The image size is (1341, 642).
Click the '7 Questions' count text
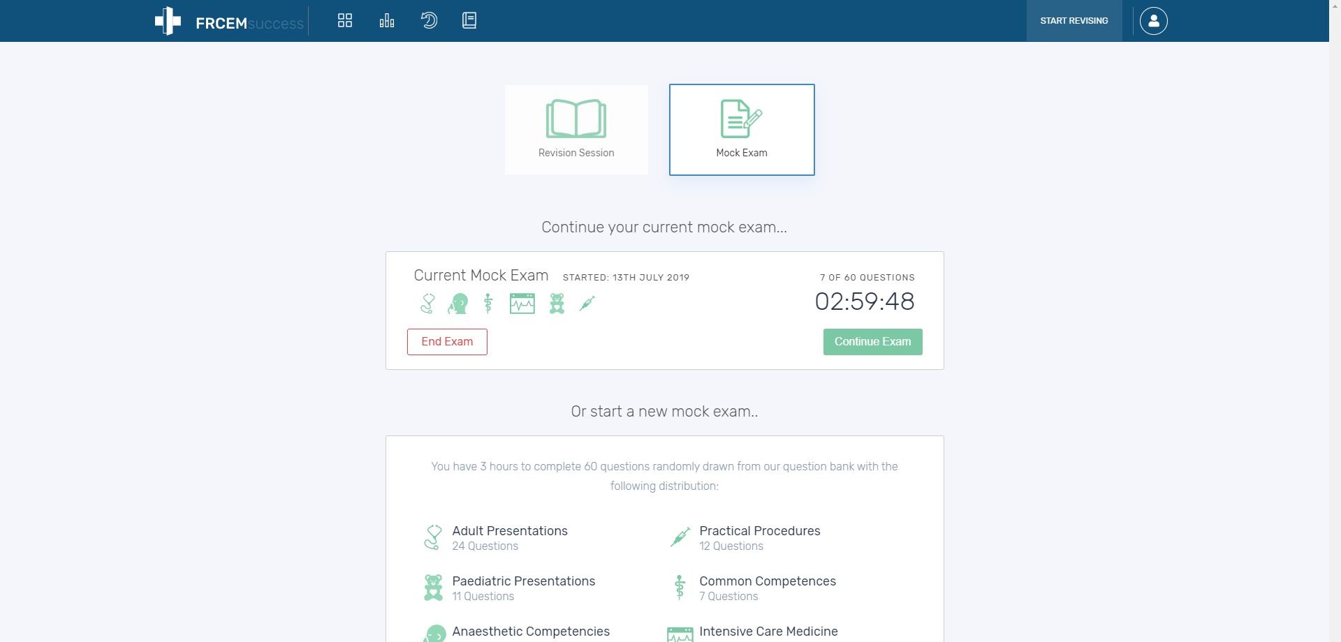tap(728, 597)
